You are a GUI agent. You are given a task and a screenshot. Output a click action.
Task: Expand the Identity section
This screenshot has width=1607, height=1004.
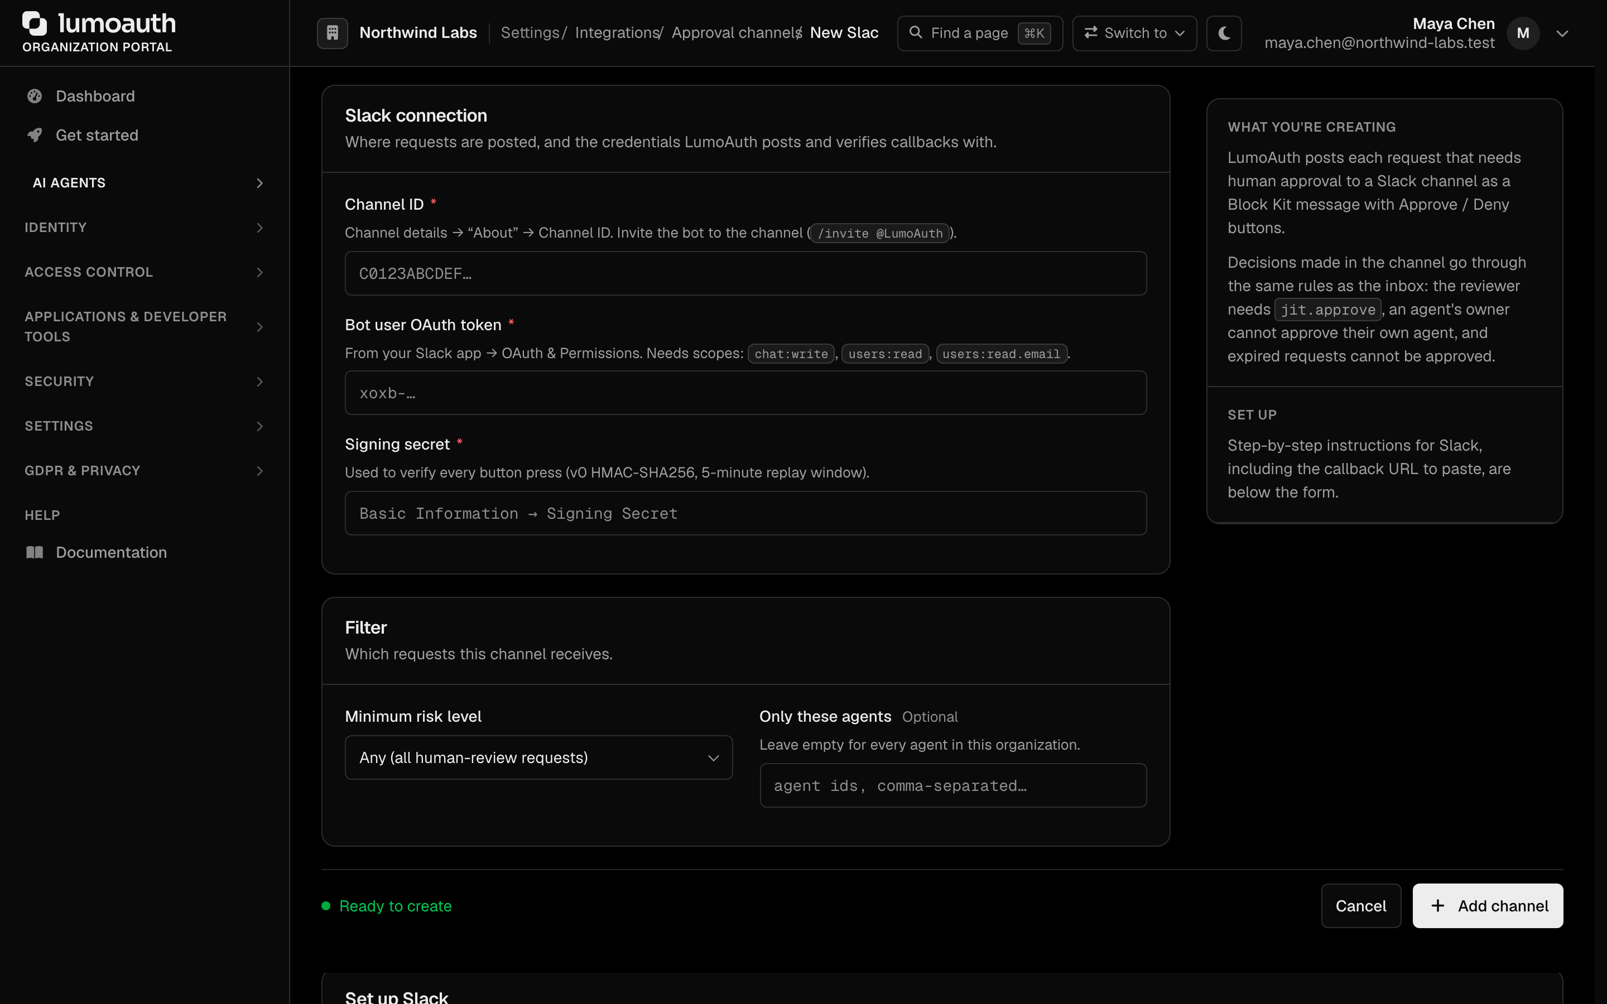(145, 228)
